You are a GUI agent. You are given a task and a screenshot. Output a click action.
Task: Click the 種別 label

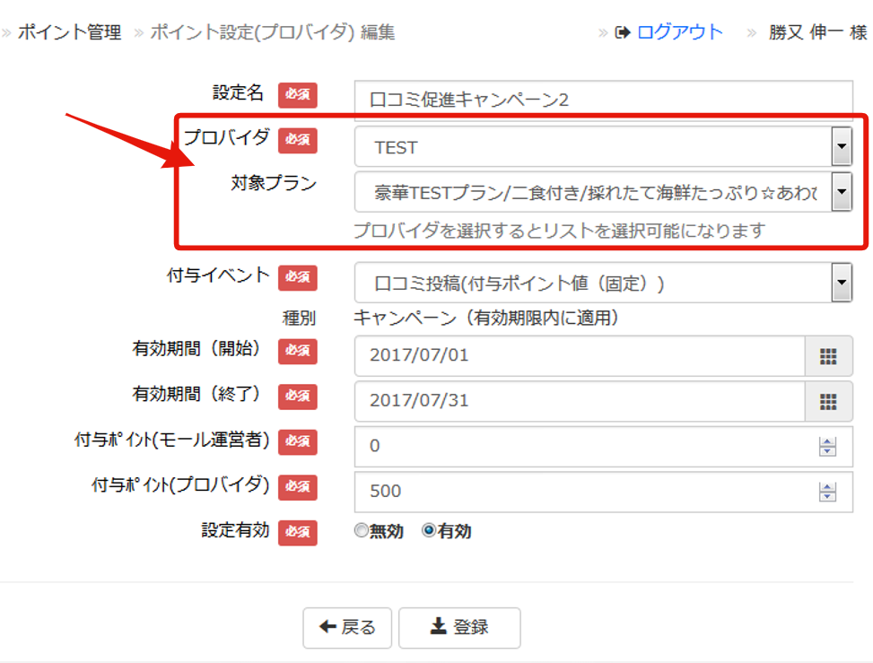point(299,318)
